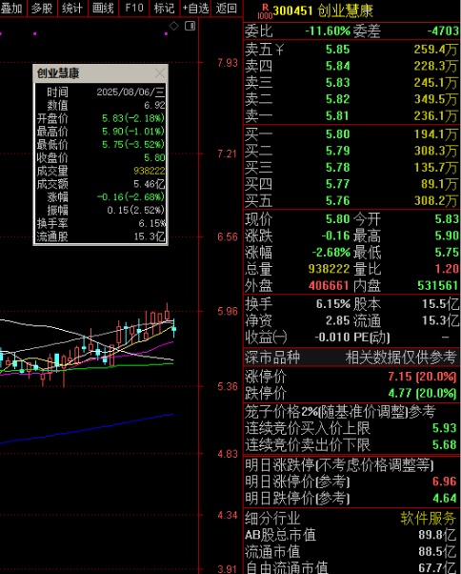Click 明日跌停价 value 4.64

(x=445, y=499)
